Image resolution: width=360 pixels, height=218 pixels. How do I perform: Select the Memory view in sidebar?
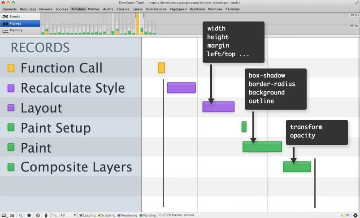click(20, 30)
